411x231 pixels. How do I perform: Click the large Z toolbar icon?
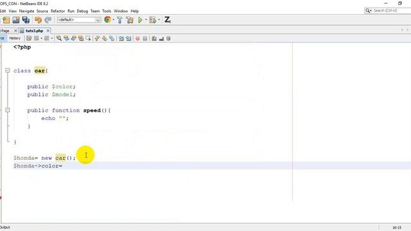[x=167, y=20]
